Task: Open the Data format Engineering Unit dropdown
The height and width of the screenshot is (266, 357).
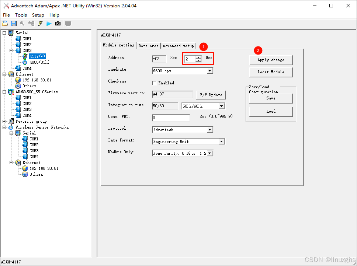Action: [x=221, y=141]
